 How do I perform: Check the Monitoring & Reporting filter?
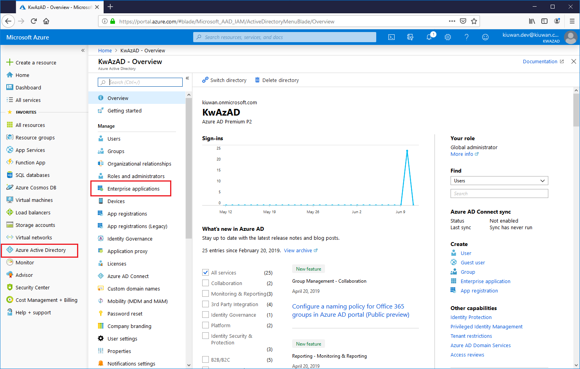pos(205,294)
